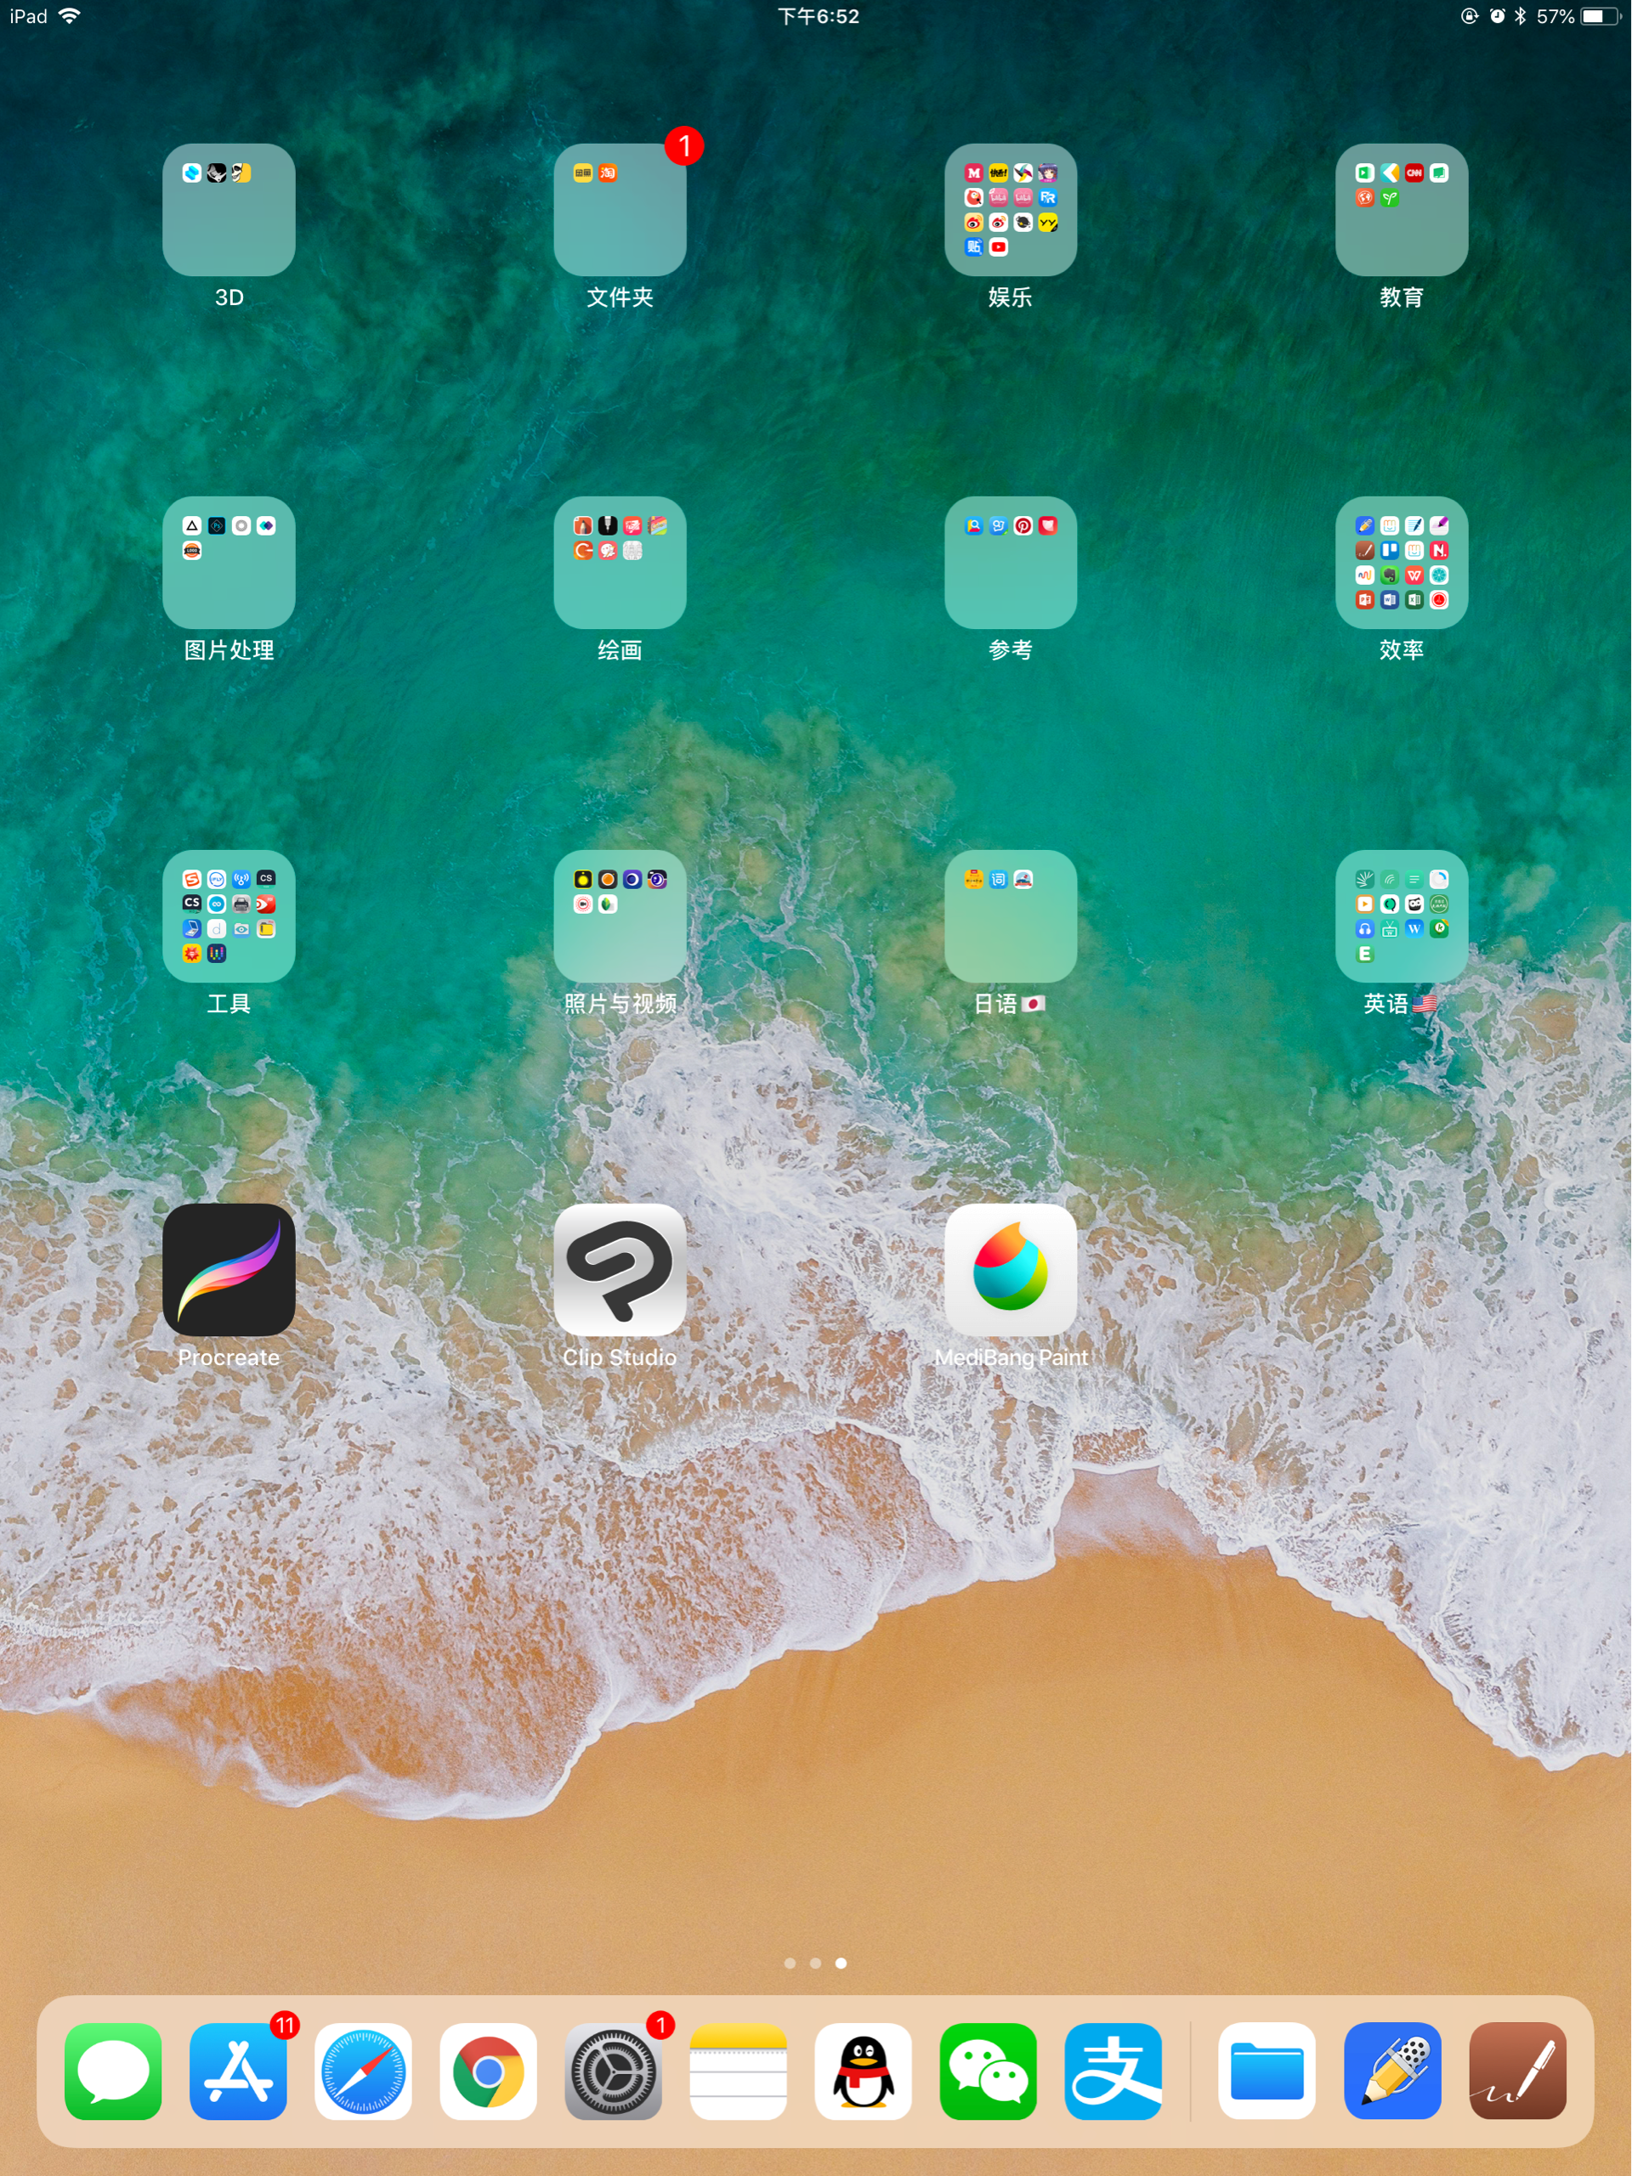Open Notes app in dock

(x=738, y=2071)
